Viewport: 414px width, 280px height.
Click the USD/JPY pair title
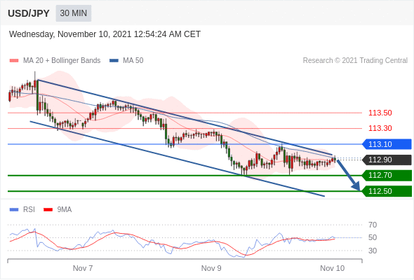[29, 13]
